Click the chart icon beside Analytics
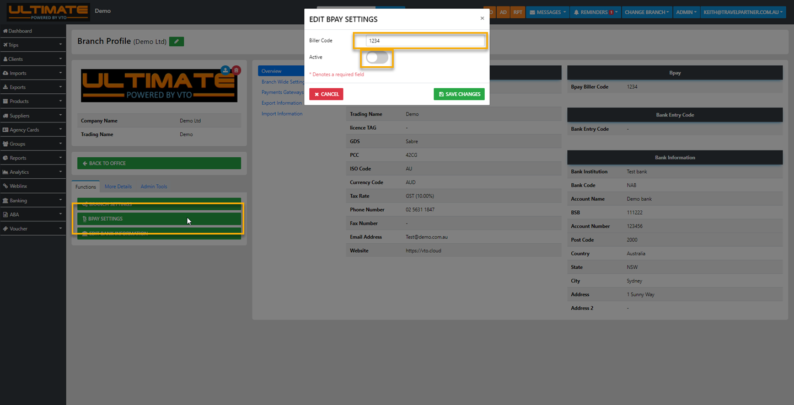 pyautogui.click(x=6, y=172)
